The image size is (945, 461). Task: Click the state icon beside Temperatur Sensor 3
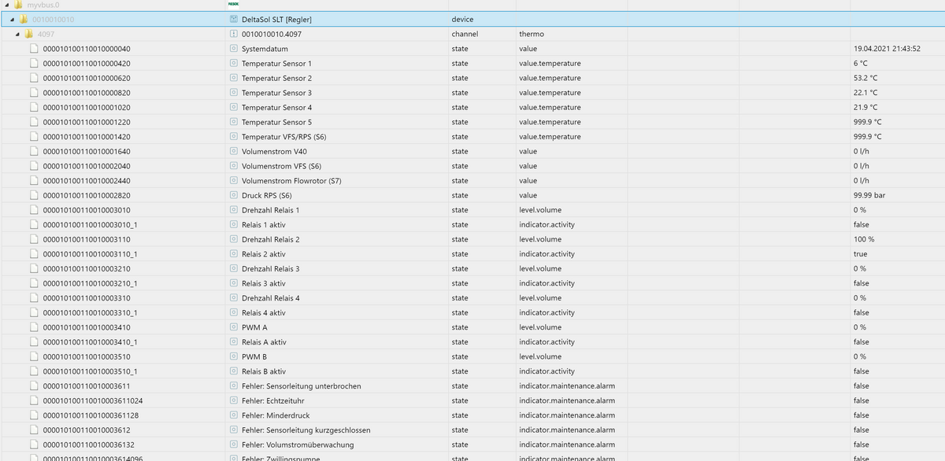233,93
